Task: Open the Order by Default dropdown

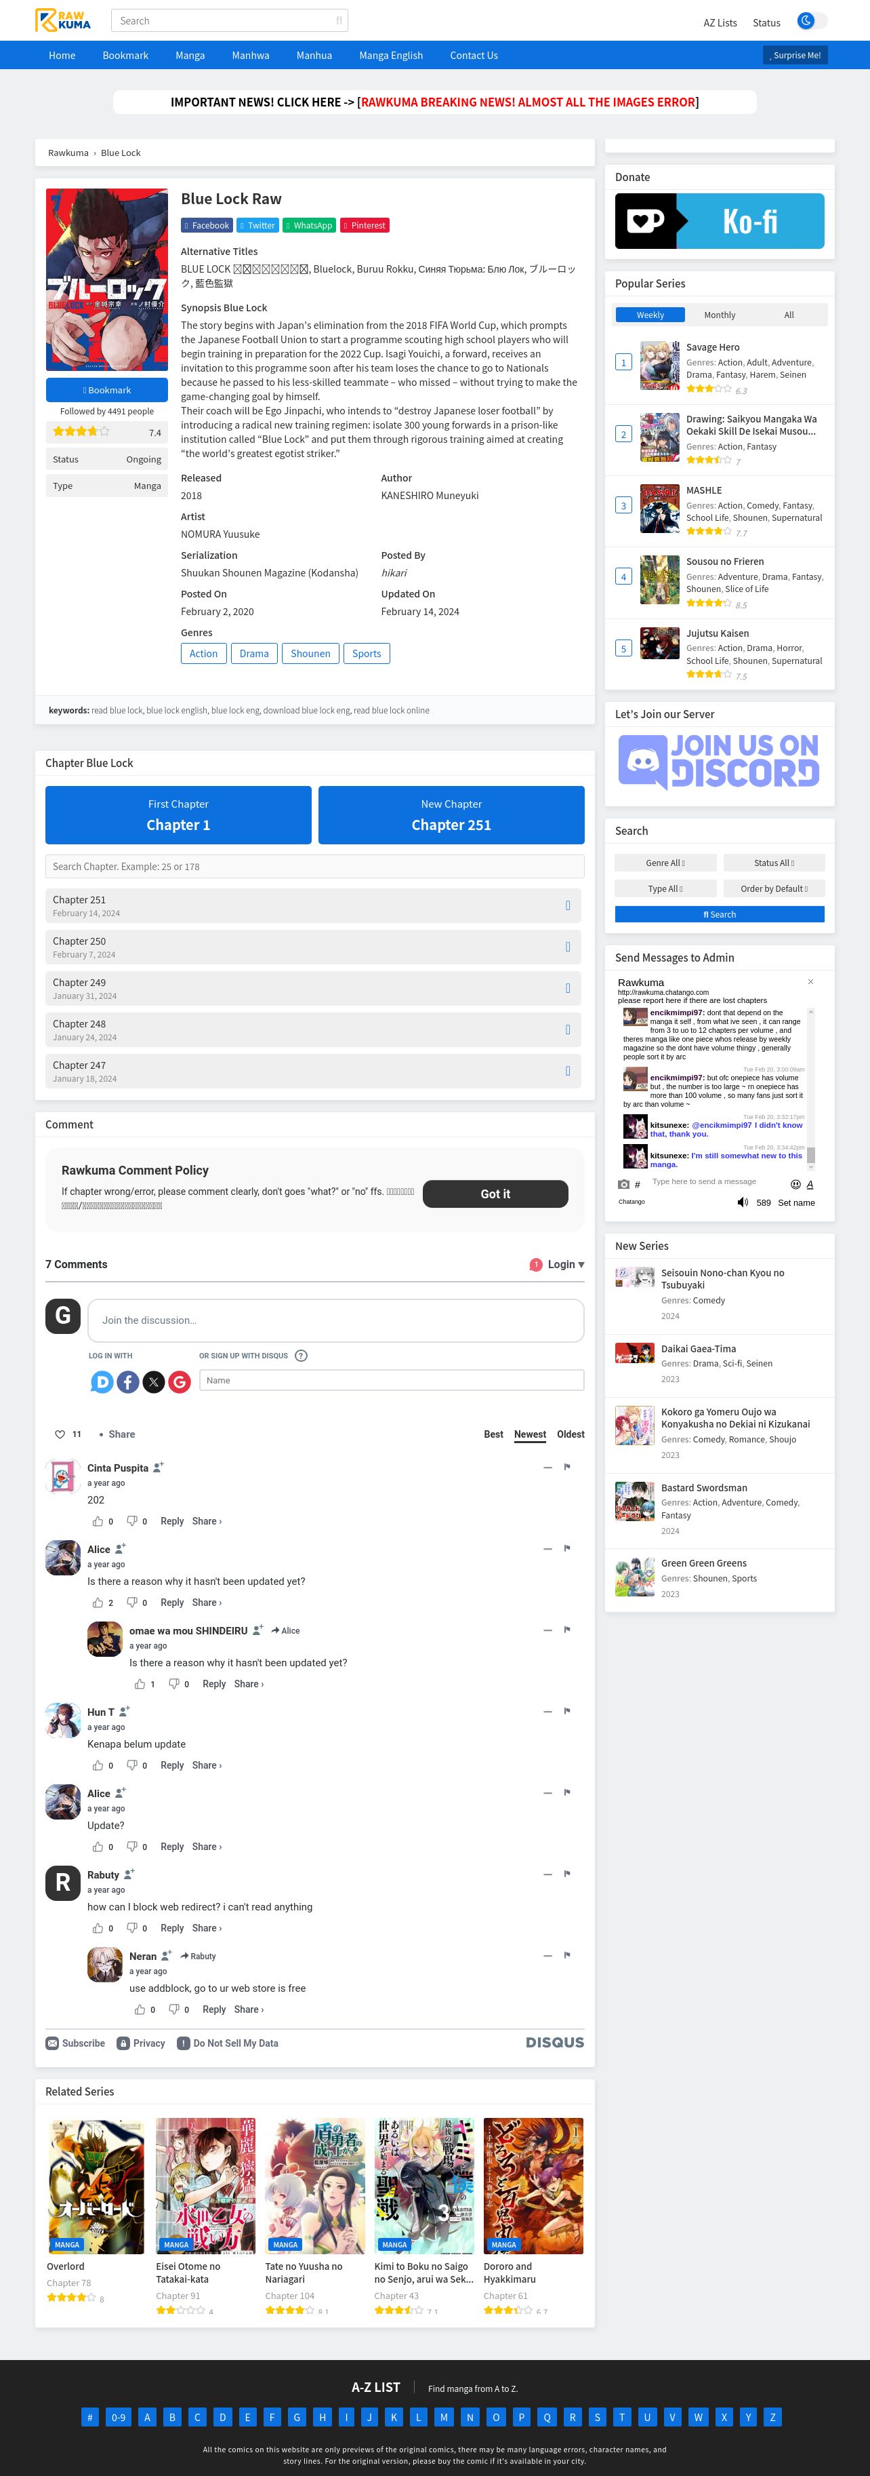Action: 773,888
